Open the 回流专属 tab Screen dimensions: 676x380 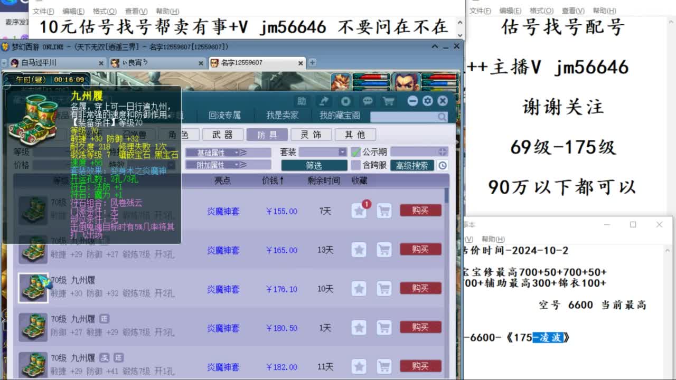(224, 115)
